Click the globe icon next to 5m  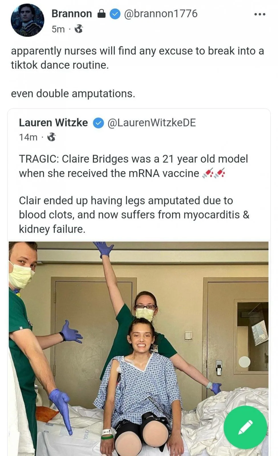(x=79, y=29)
